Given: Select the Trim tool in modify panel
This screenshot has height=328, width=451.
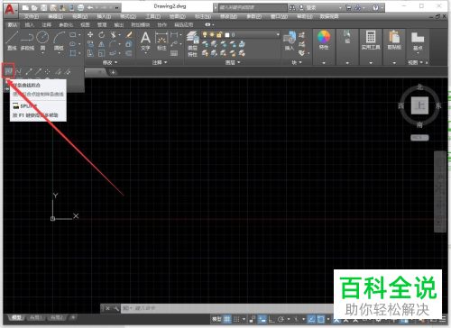Looking at the screenshot, I should click(x=113, y=35).
